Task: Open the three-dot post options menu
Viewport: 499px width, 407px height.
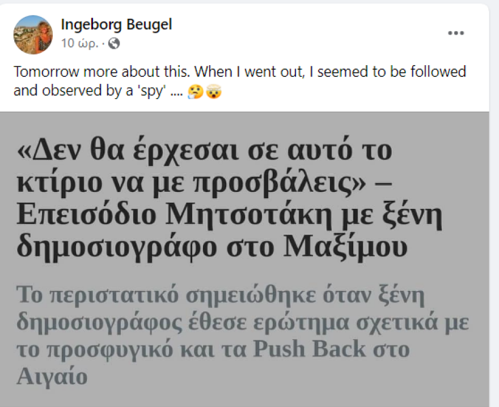Action: coord(456,33)
